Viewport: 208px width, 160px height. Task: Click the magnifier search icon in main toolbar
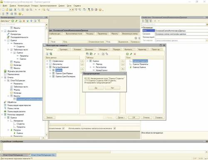coord(48,10)
